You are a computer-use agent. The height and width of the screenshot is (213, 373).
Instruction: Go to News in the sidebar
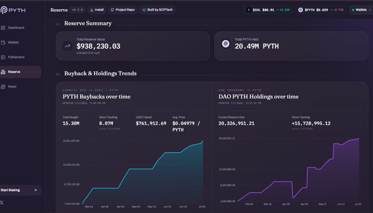[x=12, y=87]
